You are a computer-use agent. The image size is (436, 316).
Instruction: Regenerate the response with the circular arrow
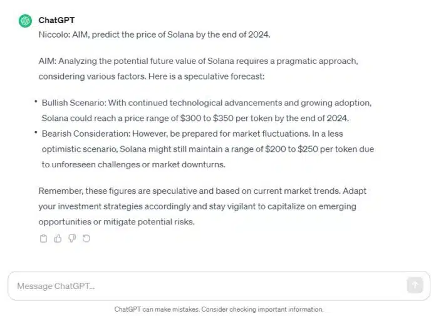(86, 239)
